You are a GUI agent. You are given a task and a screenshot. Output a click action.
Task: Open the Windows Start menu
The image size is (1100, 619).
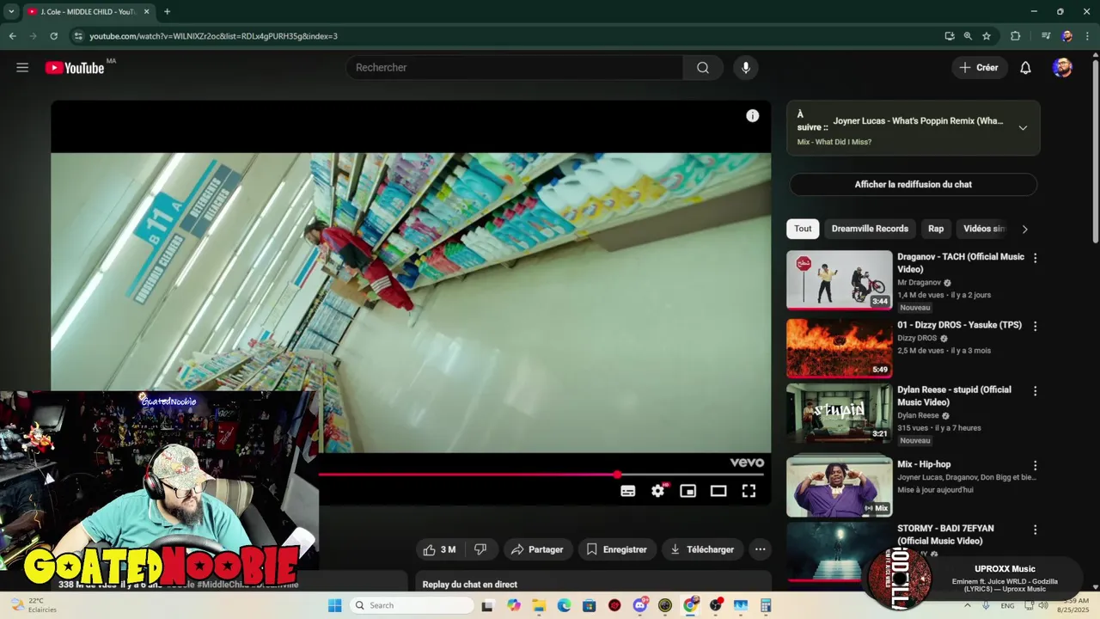335,605
